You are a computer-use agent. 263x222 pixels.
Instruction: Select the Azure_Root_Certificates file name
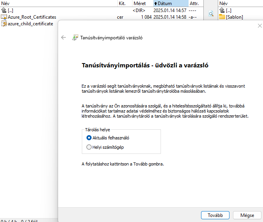(x=32, y=17)
